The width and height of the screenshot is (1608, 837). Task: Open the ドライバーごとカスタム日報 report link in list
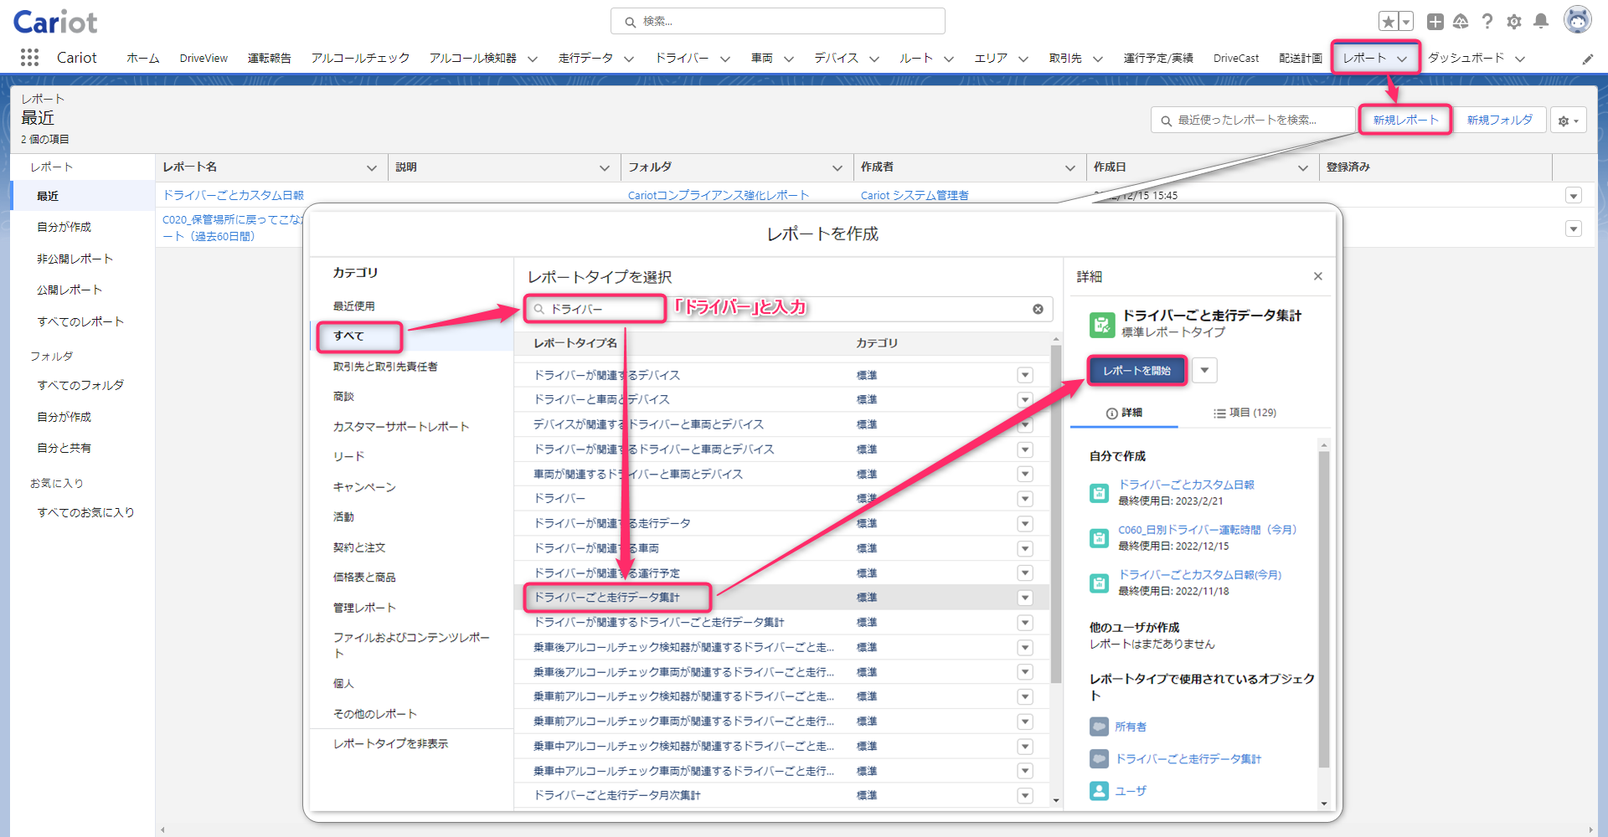[233, 195]
